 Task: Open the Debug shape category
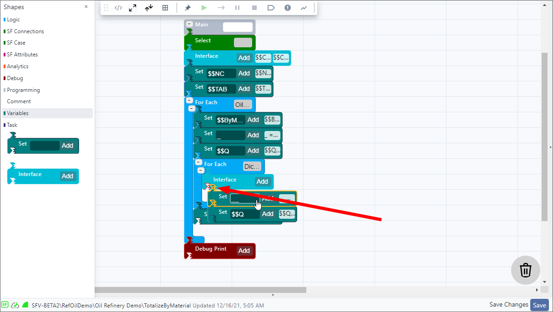coord(15,78)
